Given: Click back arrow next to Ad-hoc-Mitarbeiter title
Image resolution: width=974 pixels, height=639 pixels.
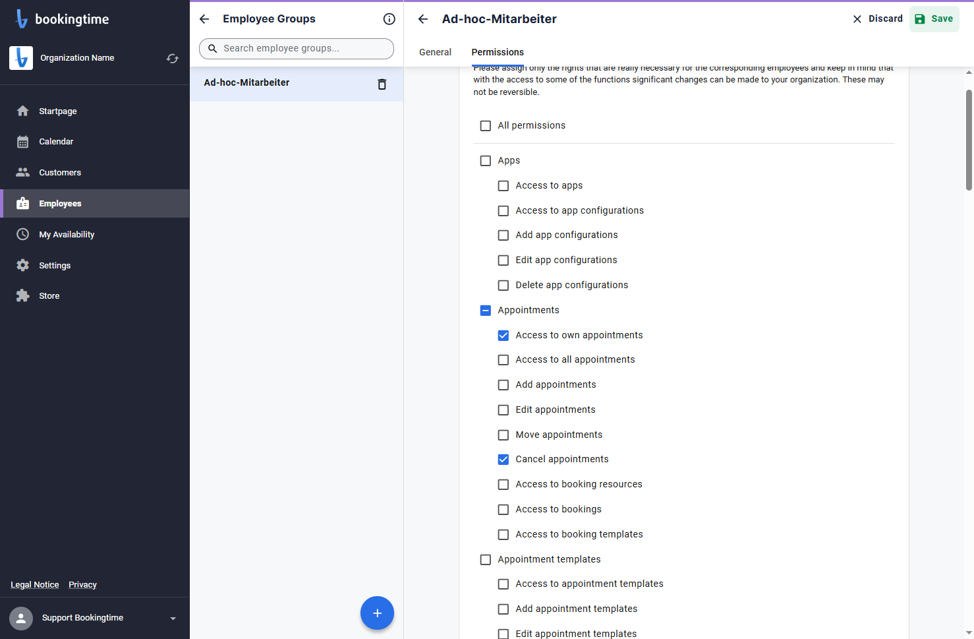Looking at the screenshot, I should (x=423, y=19).
